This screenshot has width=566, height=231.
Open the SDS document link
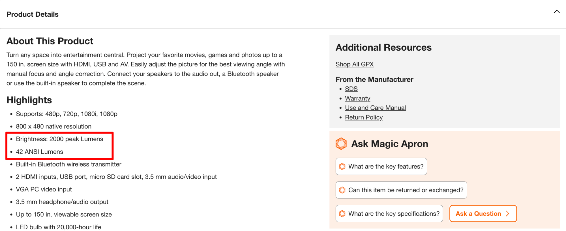coord(351,89)
